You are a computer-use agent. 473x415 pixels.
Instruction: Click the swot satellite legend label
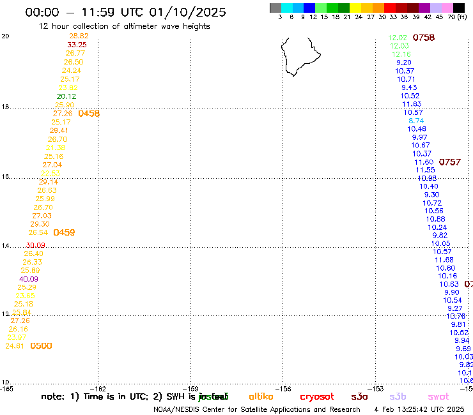point(438,396)
